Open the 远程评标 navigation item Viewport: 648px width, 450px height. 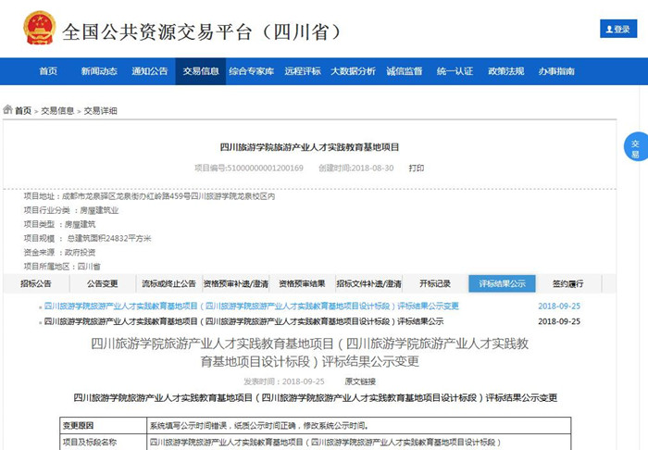303,71
